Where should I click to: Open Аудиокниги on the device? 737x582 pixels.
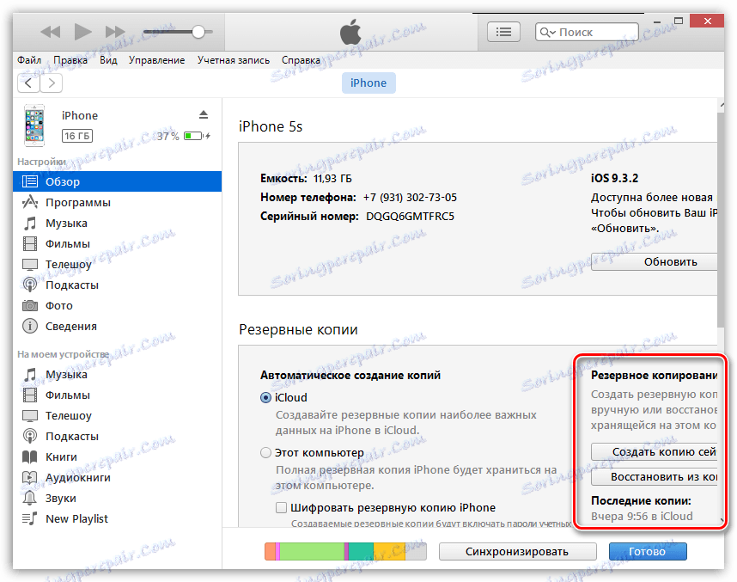(x=117, y=478)
